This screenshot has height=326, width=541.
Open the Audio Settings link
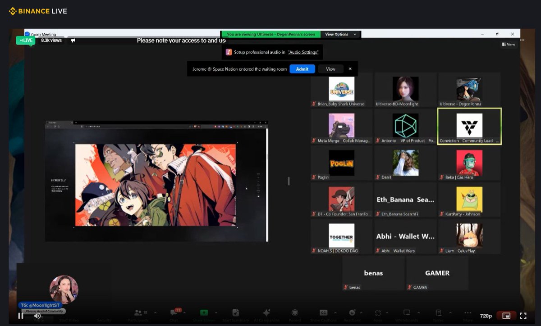pyautogui.click(x=303, y=52)
